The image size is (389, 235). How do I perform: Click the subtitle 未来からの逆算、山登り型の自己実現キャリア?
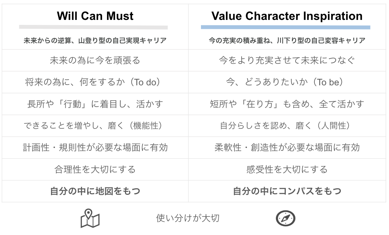click(95, 41)
